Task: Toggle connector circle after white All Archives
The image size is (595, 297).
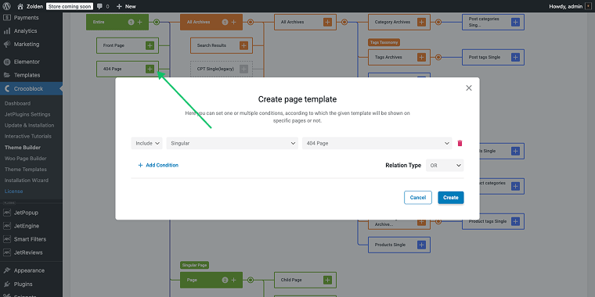Action: coord(344,23)
